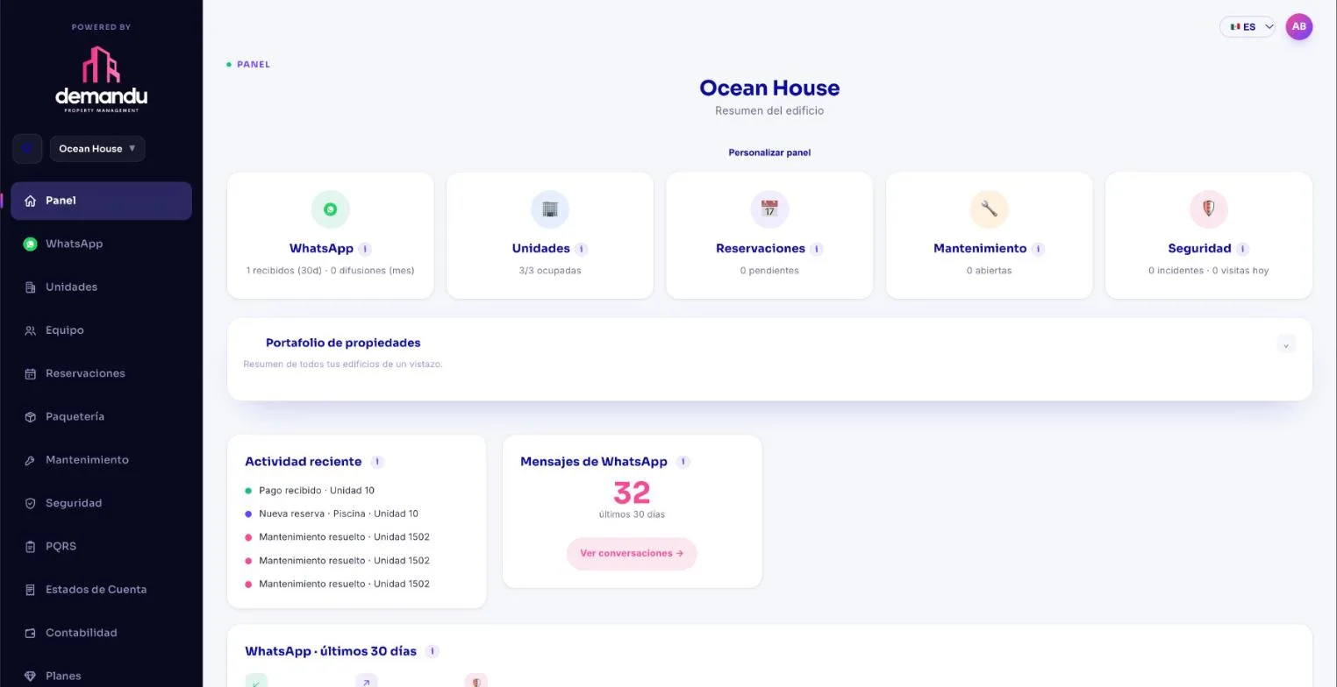
Task: Click '0 pendientes' text
Action: 769,271
